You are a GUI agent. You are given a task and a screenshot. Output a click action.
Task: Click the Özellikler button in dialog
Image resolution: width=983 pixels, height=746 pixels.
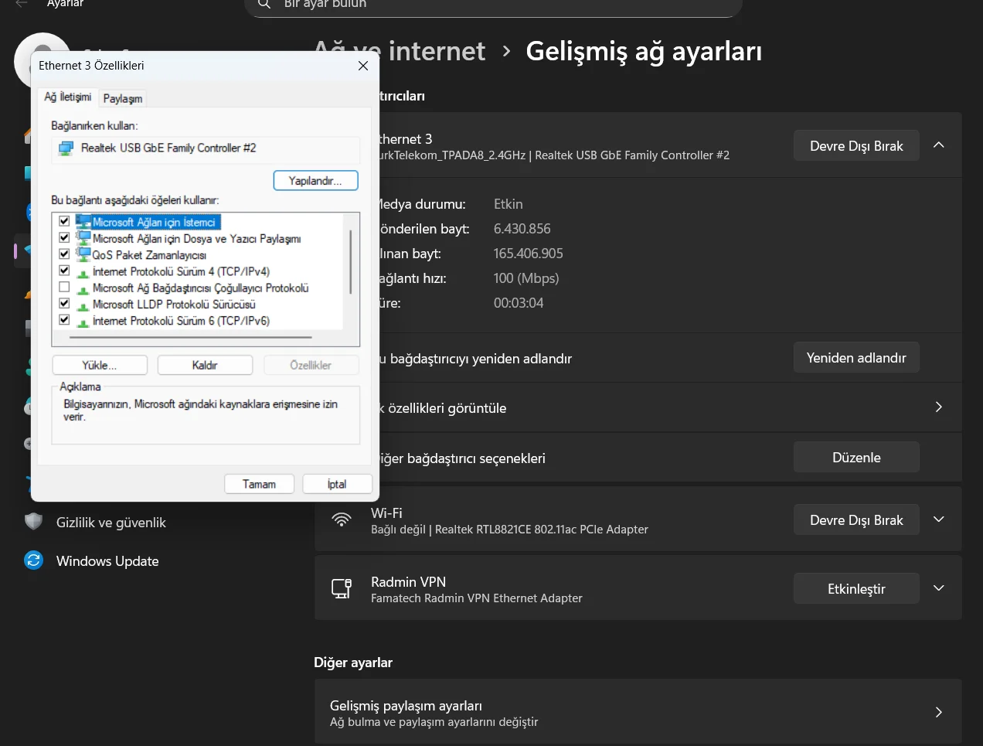311,365
